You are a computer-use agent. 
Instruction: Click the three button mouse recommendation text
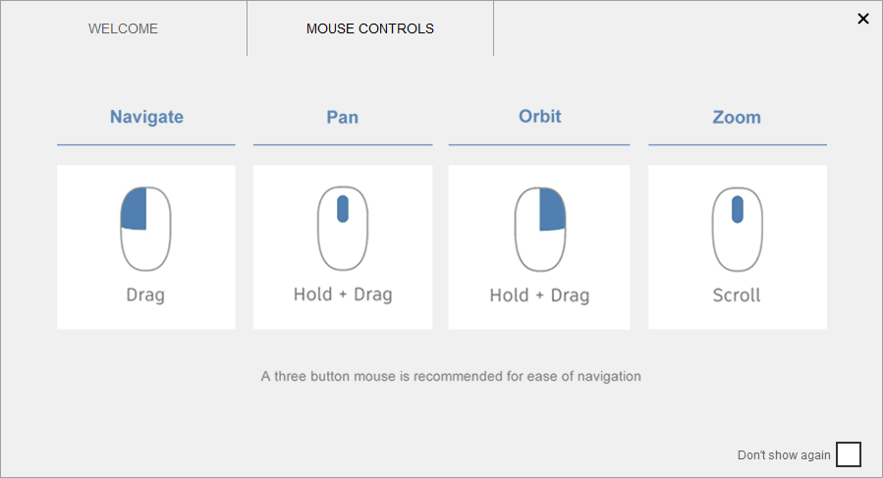pyautogui.click(x=451, y=376)
